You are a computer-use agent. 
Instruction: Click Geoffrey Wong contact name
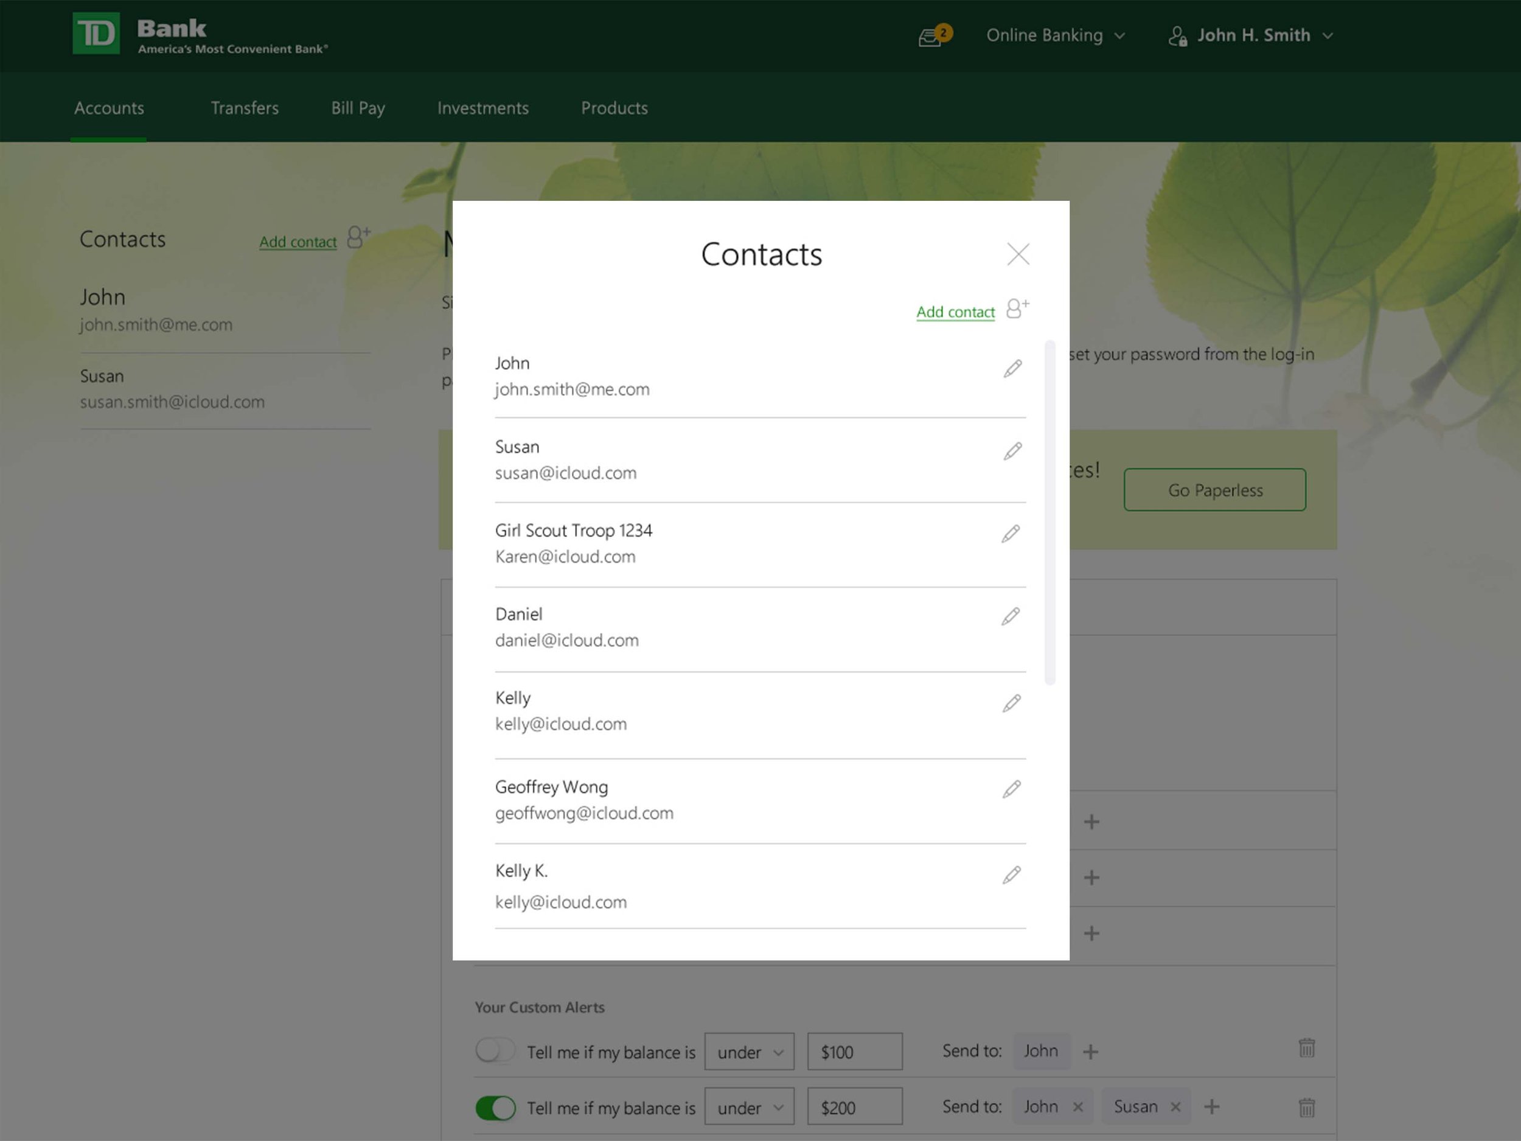(x=551, y=787)
